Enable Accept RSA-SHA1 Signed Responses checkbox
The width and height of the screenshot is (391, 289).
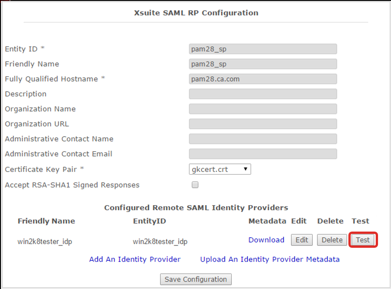click(x=195, y=185)
